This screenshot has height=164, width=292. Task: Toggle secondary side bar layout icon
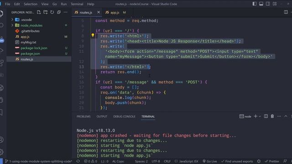[268, 4]
